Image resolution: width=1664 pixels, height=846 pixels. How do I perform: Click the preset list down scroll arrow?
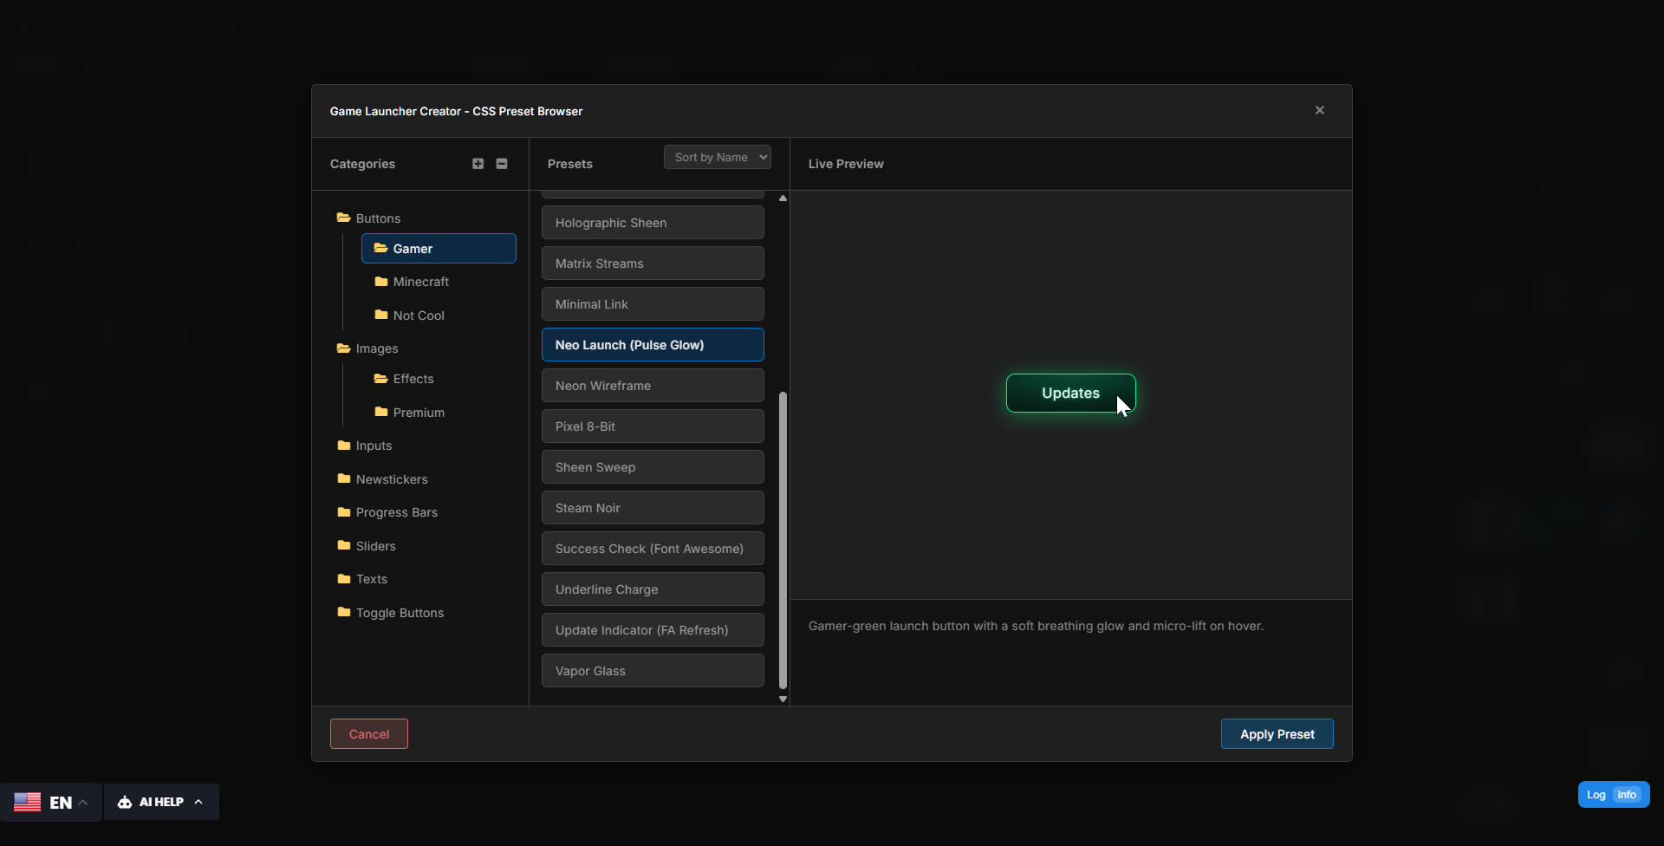coord(783,699)
